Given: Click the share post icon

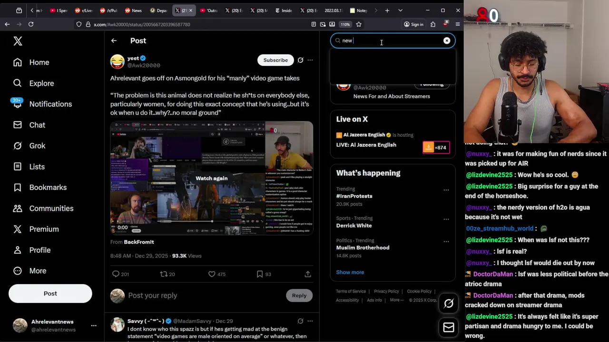Looking at the screenshot, I should pos(308,274).
